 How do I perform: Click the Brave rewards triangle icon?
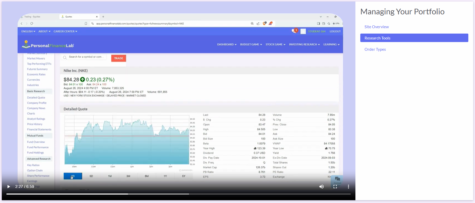270,23
